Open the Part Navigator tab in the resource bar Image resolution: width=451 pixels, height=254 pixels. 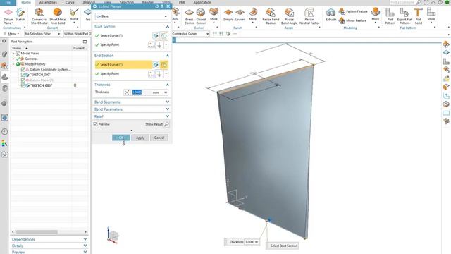point(5,77)
